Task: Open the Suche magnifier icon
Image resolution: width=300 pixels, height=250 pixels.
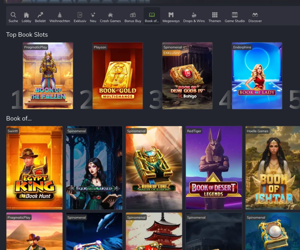Action: coord(13,15)
